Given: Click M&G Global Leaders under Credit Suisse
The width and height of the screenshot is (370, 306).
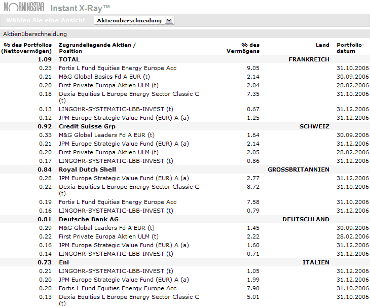Looking at the screenshot, I should pyautogui.click(x=106, y=135).
